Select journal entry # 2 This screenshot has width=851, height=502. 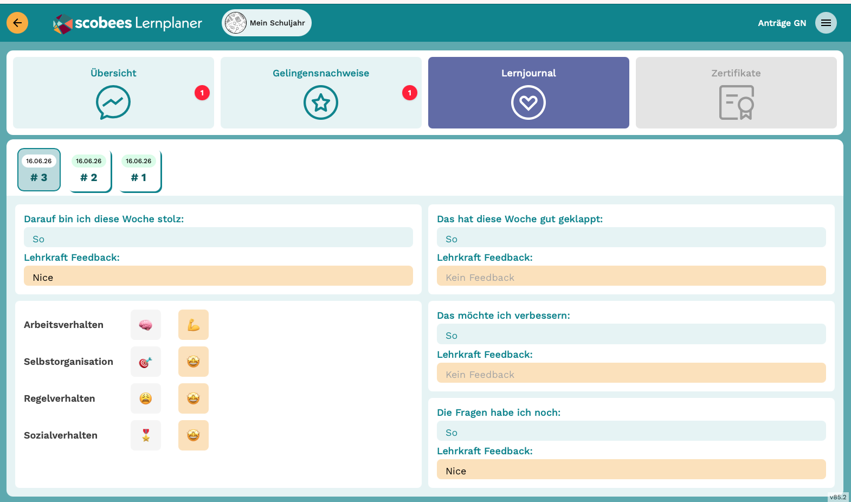[x=89, y=171]
